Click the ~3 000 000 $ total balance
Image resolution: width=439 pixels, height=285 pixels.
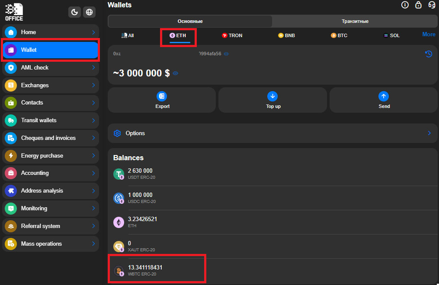pyautogui.click(x=141, y=73)
